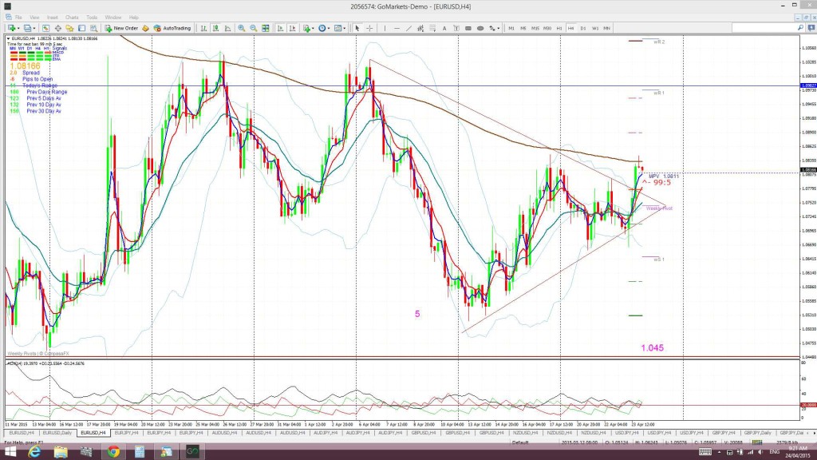Open the Strategy Tester icon
Screen dimensions: 817x460
tap(94, 28)
